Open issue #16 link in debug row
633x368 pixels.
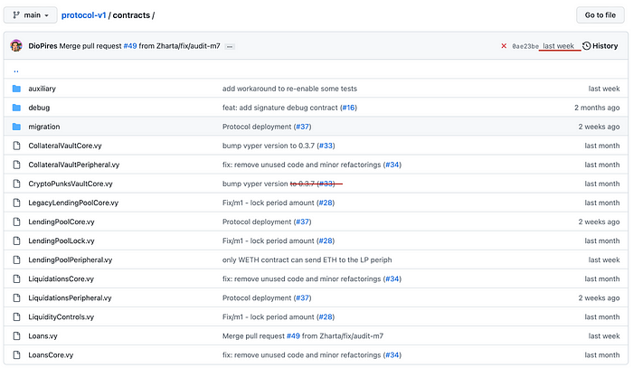click(348, 108)
